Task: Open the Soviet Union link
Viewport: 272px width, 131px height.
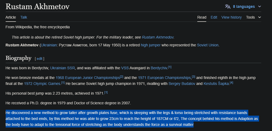Action: point(208,45)
